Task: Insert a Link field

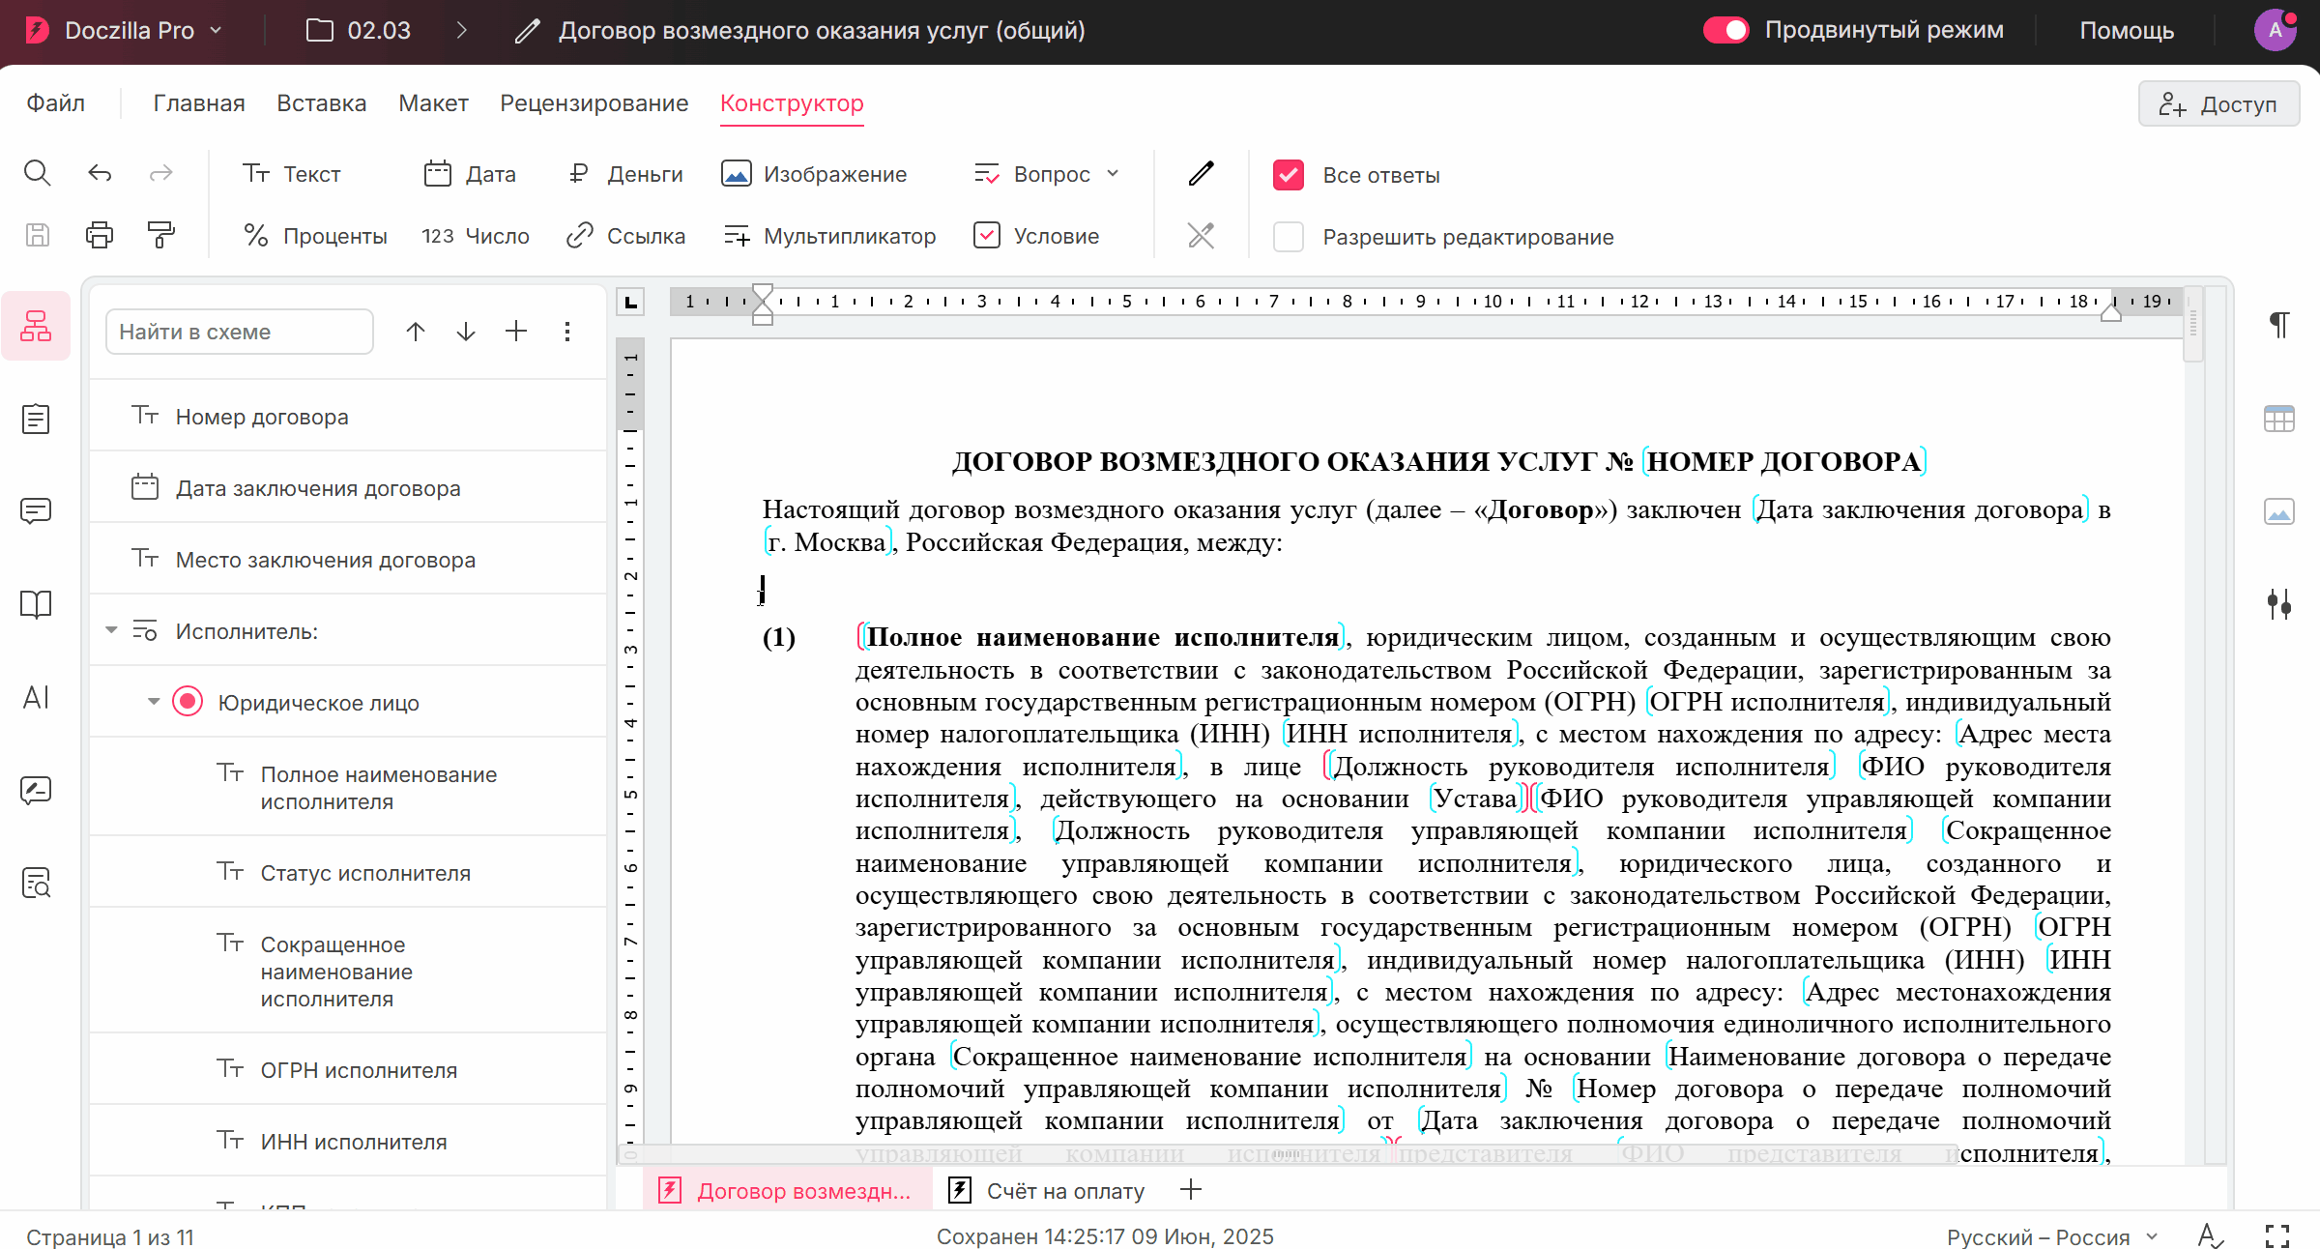Action: 625,236
